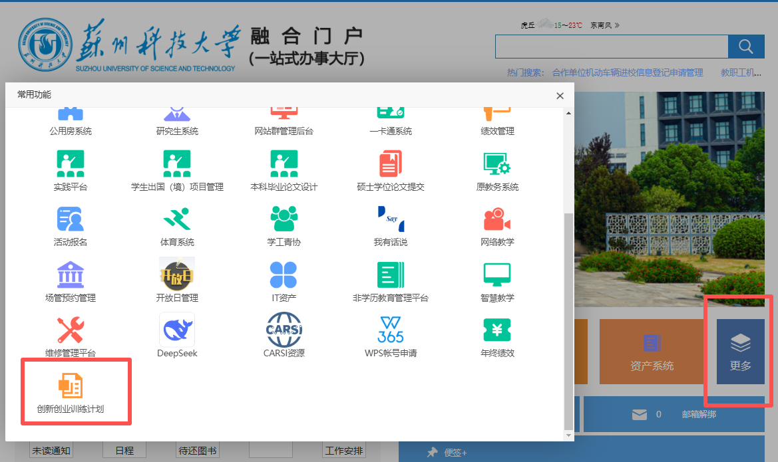
Task: Open 维修管理平台 wrench icon
Action: click(x=71, y=330)
